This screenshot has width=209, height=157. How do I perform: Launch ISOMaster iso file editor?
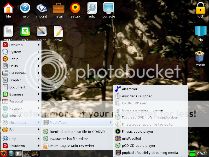tap(77, 139)
